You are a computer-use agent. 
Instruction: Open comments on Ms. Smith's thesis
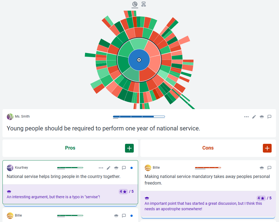tap(269, 117)
